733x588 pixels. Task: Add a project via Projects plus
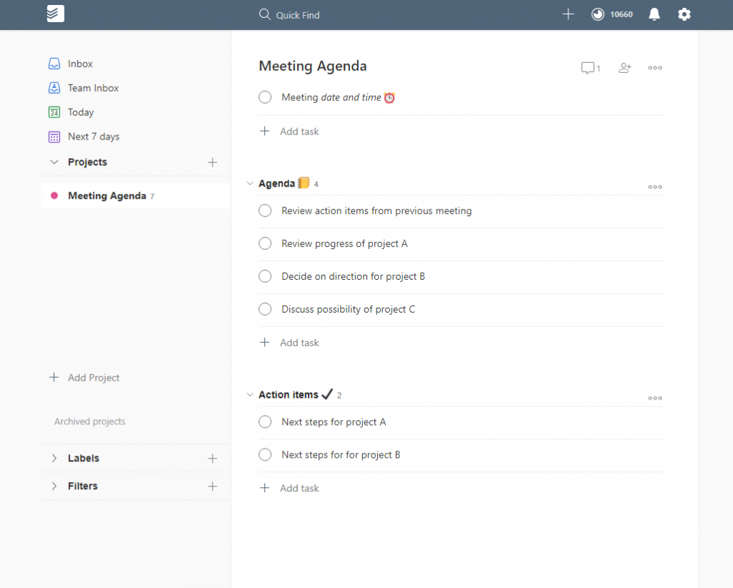(212, 162)
